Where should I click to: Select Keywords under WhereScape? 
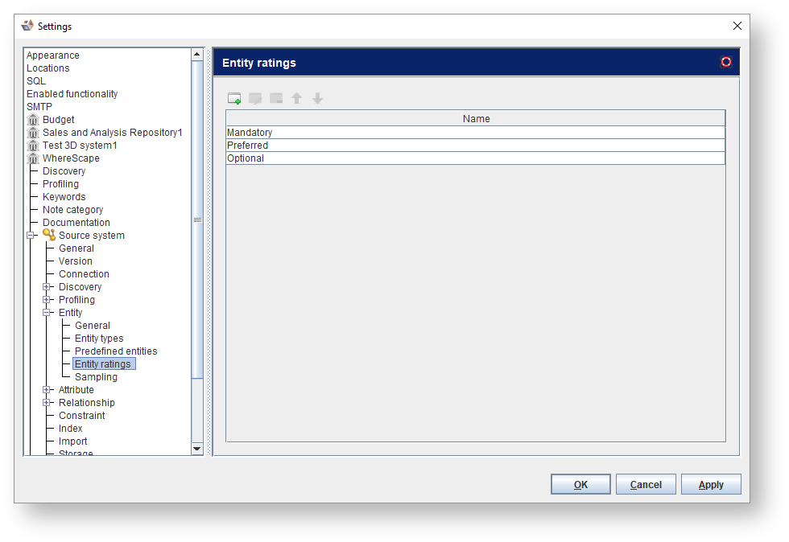(64, 197)
